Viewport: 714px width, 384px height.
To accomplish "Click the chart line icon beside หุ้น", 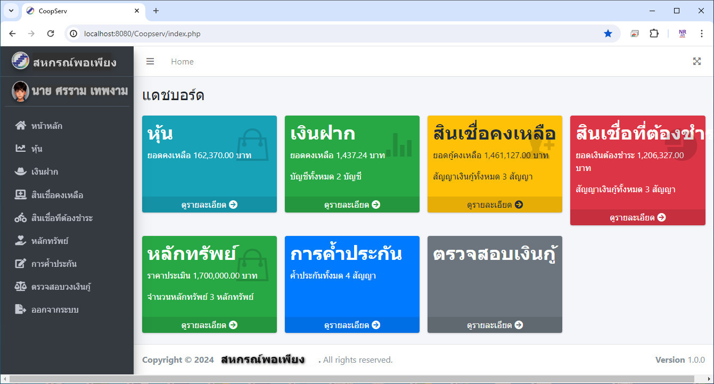I will [21, 149].
